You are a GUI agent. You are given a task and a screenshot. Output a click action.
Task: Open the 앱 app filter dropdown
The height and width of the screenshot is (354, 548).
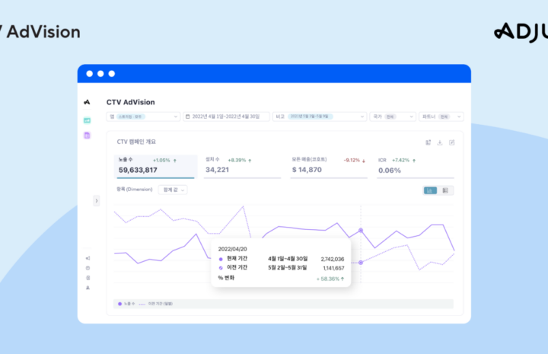click(143, 116)
